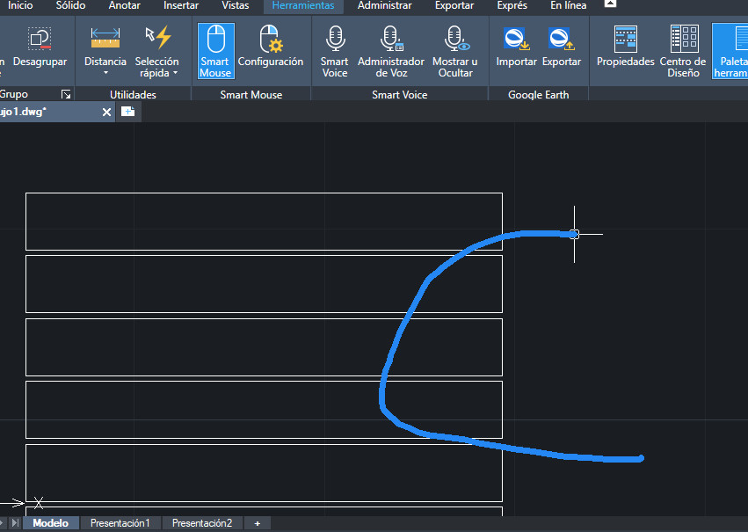This screenshot has height=532, width=748.
Task: Close the dwg drawing tab
Action: 106,113
